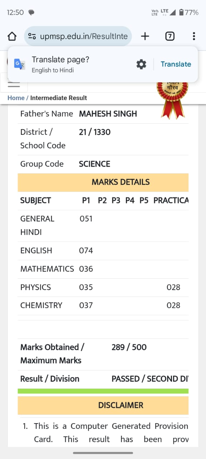Tap the Google Translate logo icon
Screen dimensions: 206x459
tap(20, 64)
